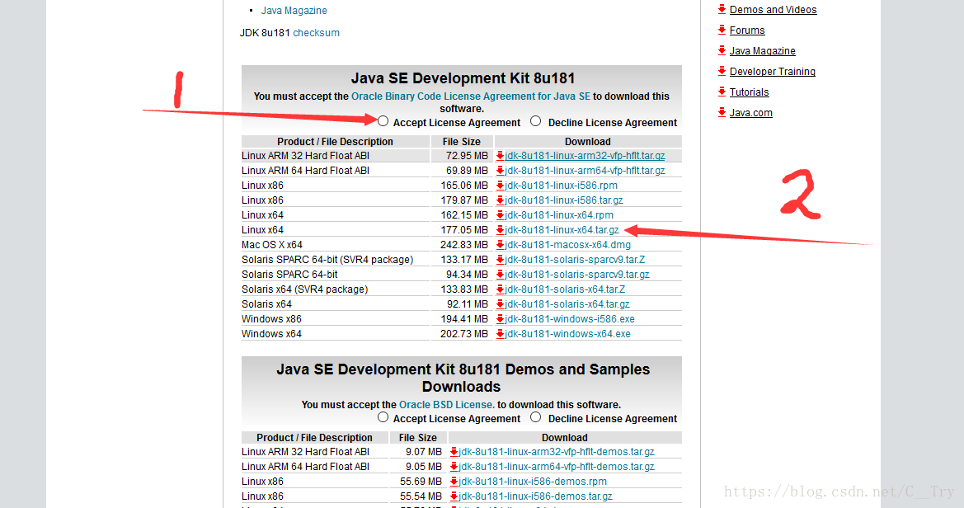Click download icon beside jdk-8u181-solaris-sparcv9.tar.Z
This screenshot has height=508, width=964.
501,260
